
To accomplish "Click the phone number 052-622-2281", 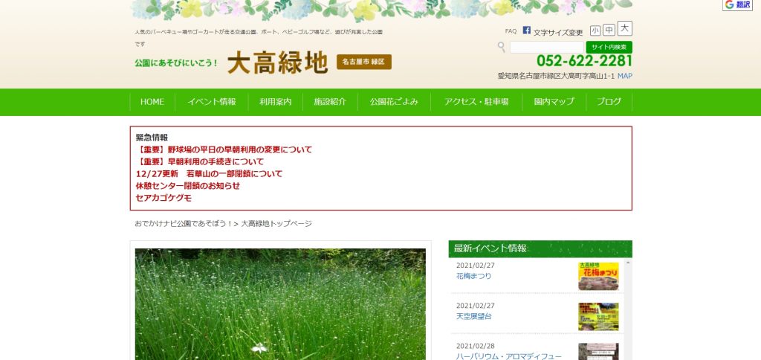I will [x=584, y=61].
